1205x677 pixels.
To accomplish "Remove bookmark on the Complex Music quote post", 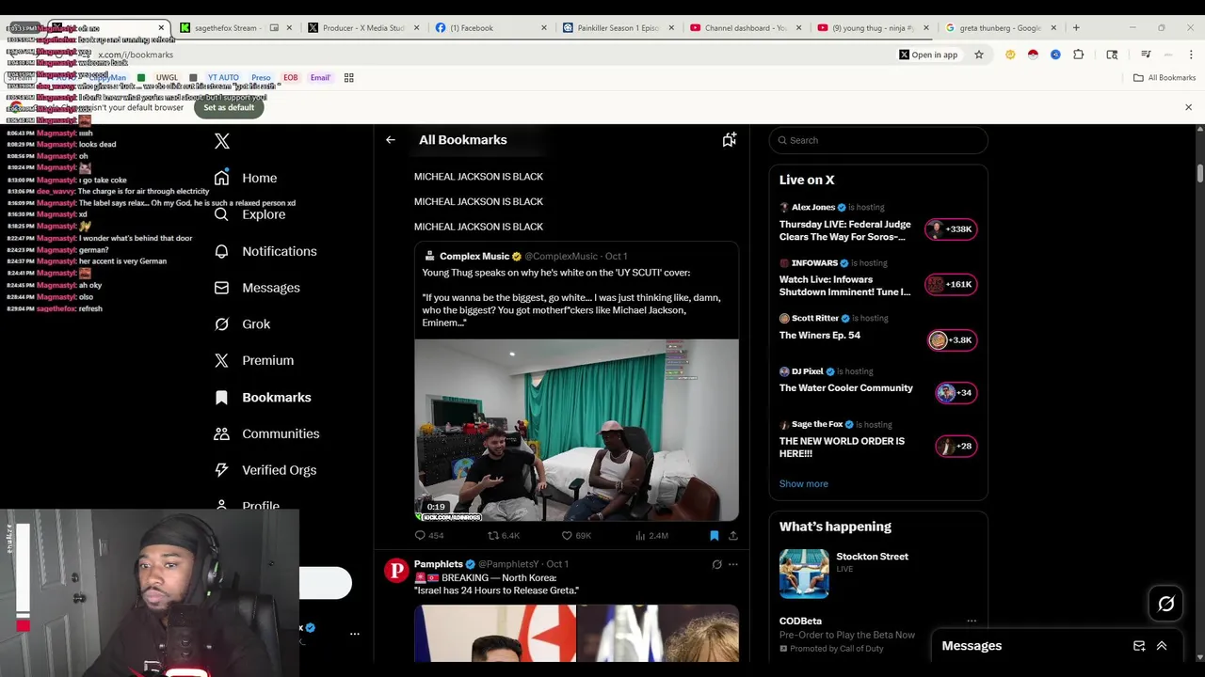I will [x=714, y=535].
